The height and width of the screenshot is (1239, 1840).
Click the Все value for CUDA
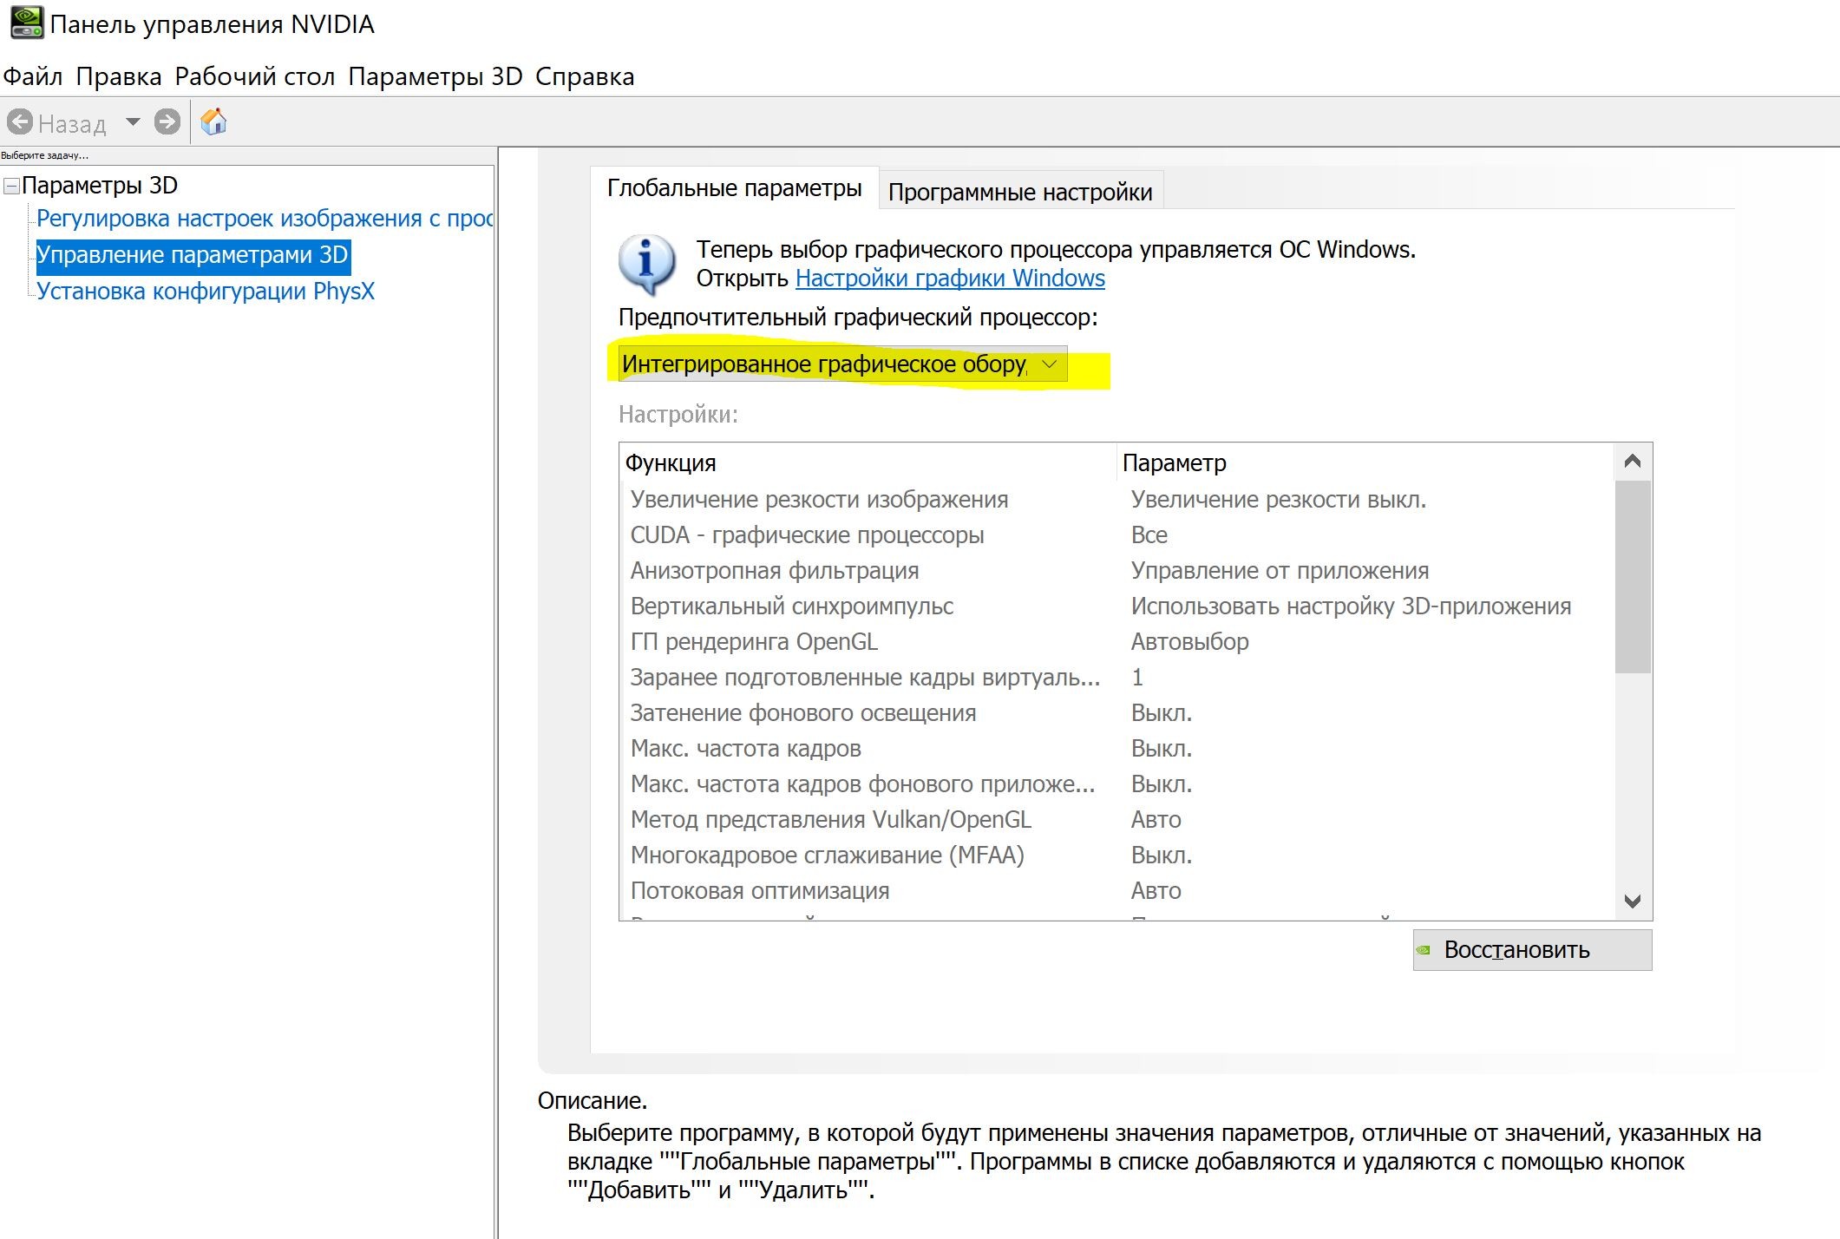[x=1149, y=535]
